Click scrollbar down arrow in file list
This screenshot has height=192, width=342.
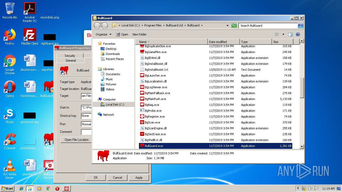pos(302,146)
